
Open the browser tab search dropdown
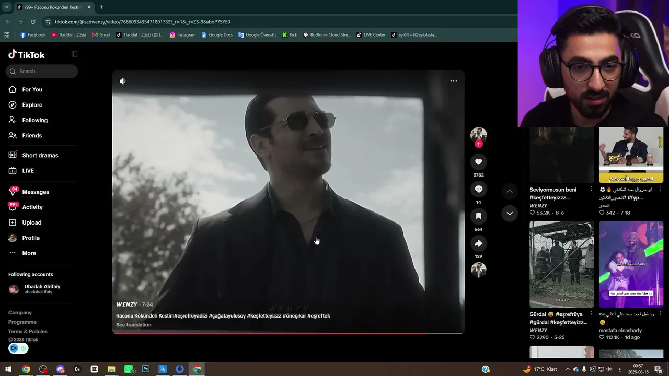coord(7,7)
